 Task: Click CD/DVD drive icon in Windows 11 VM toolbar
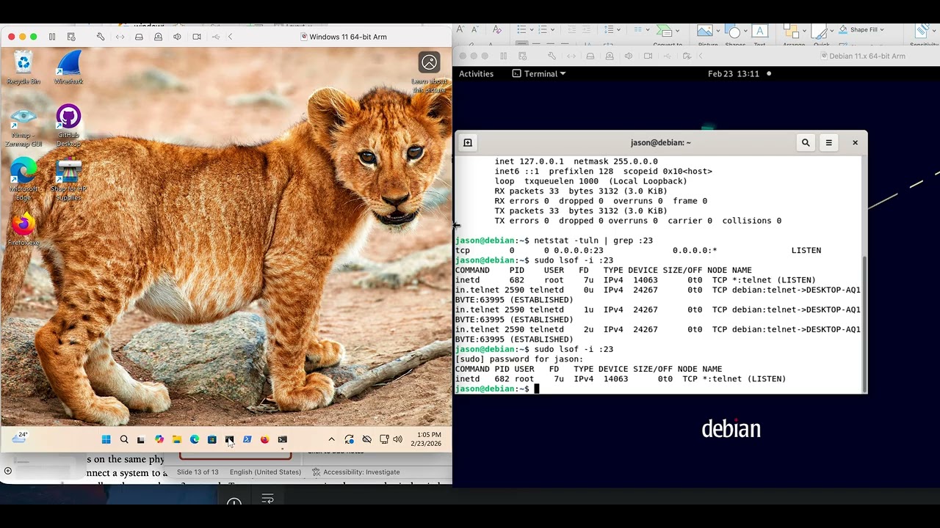[x=158, y=37]
